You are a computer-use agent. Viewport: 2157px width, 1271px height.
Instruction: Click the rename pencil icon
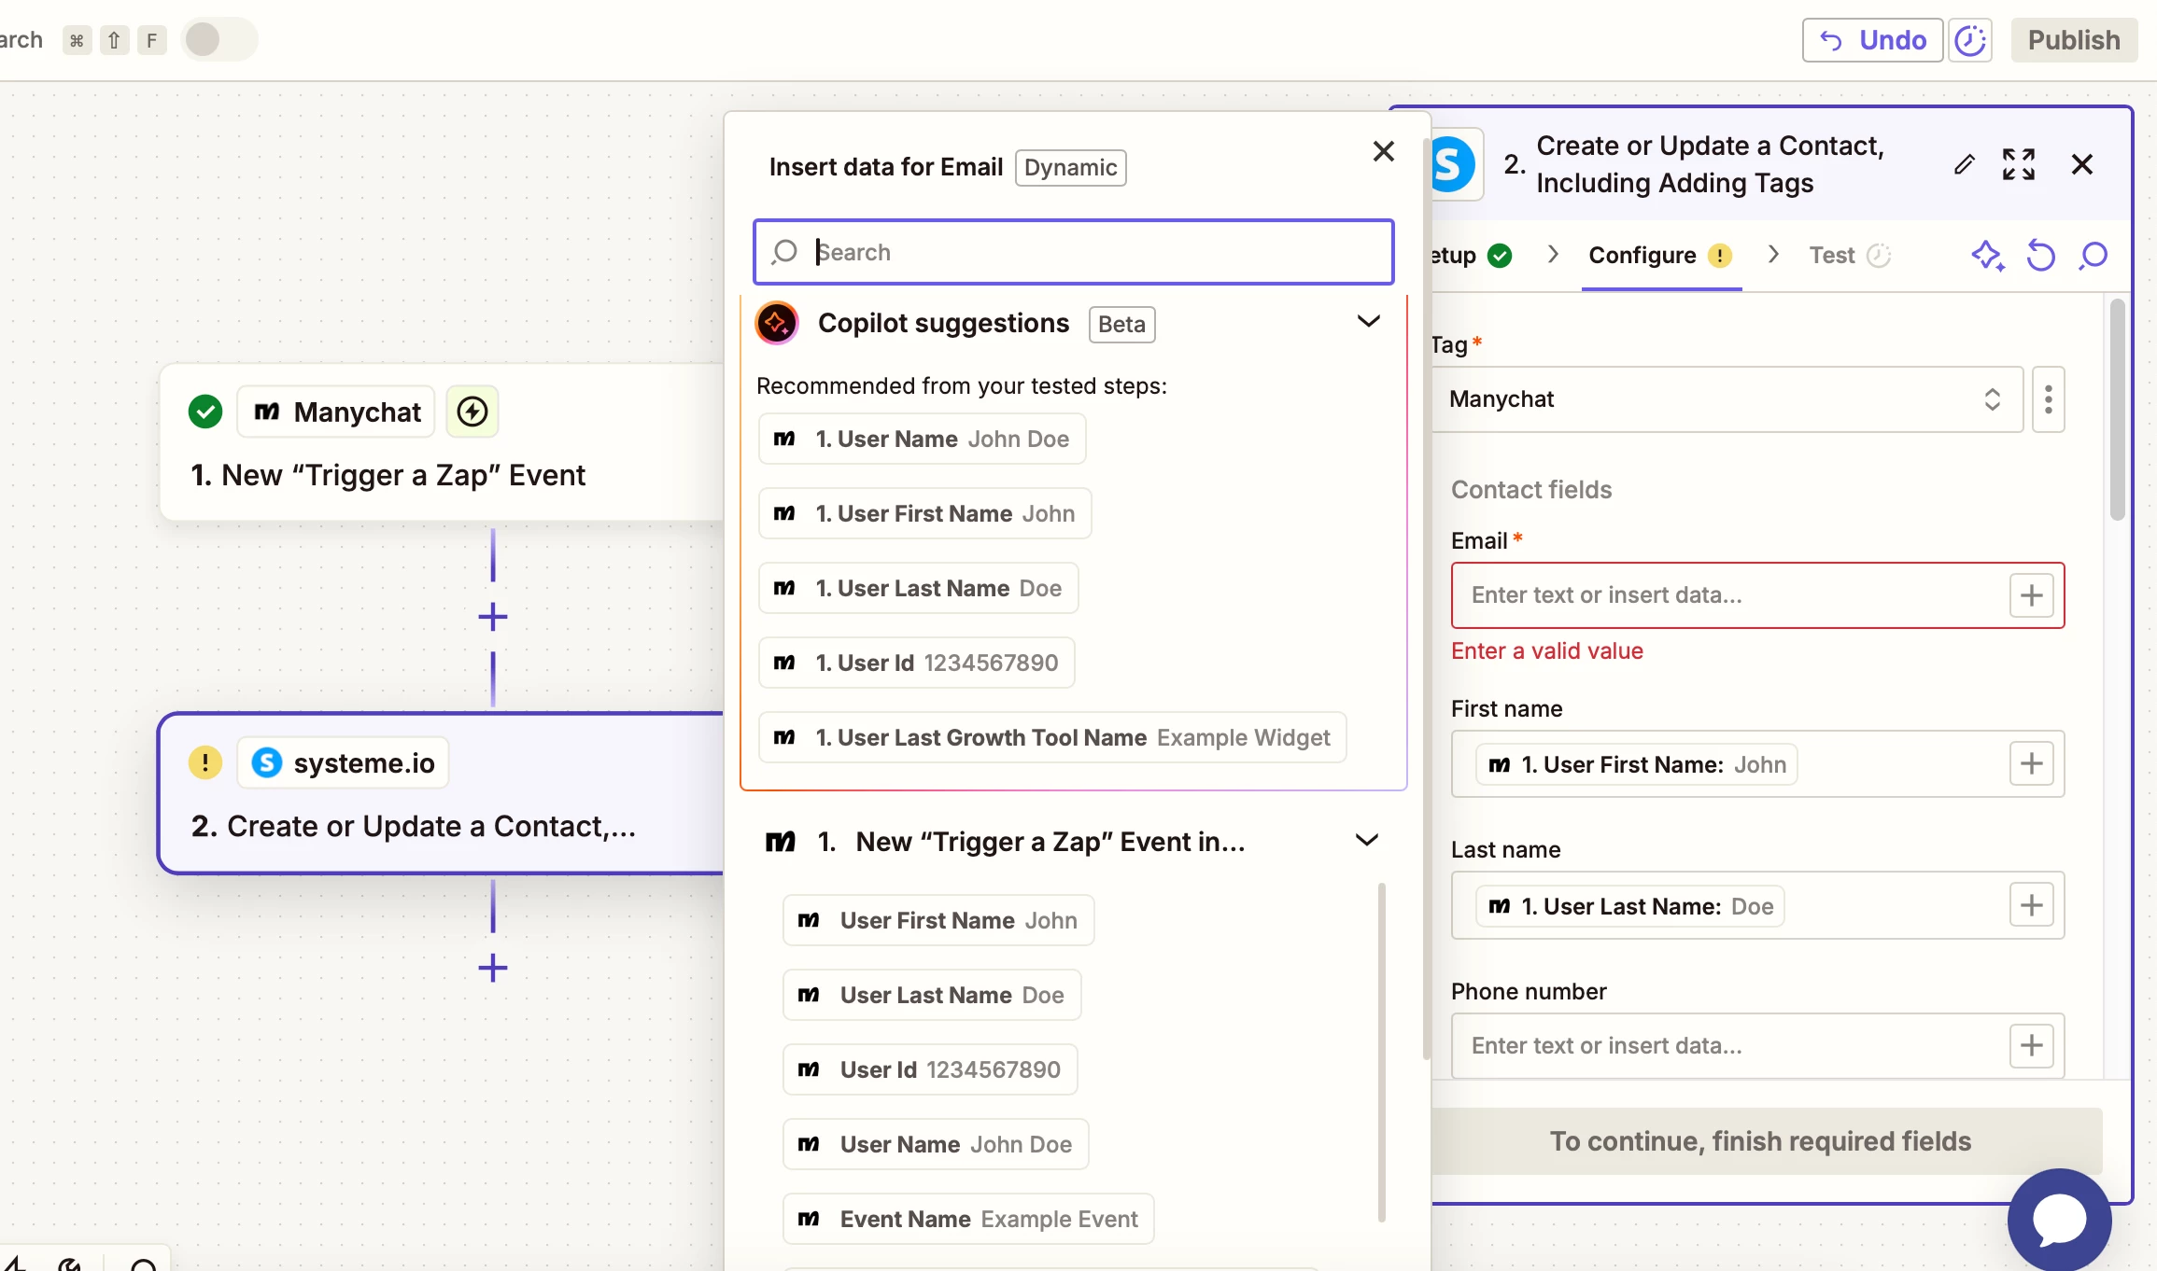1964,164
